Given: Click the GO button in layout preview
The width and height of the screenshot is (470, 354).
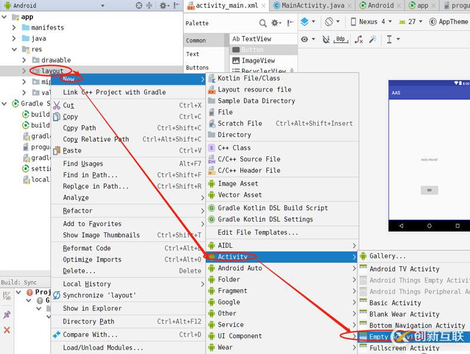Looking at the screenshot, I should tap(429, 190).
